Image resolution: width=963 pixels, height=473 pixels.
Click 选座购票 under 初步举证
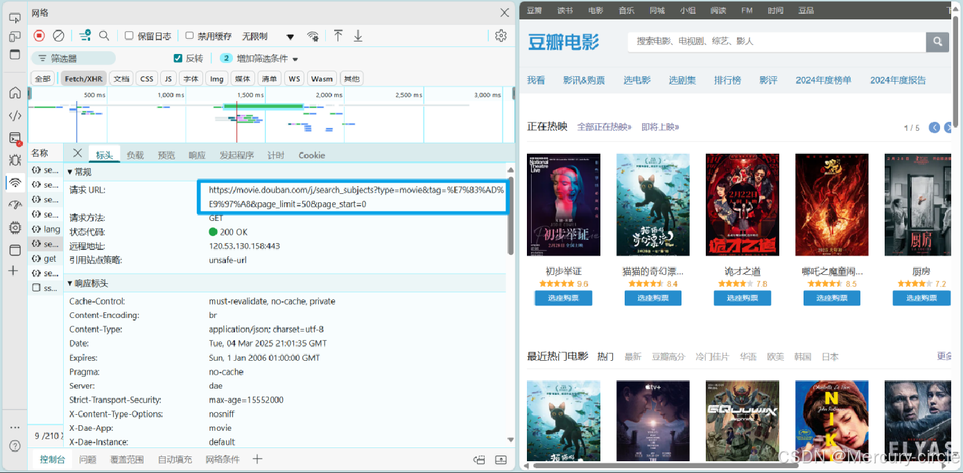point(563,298)
